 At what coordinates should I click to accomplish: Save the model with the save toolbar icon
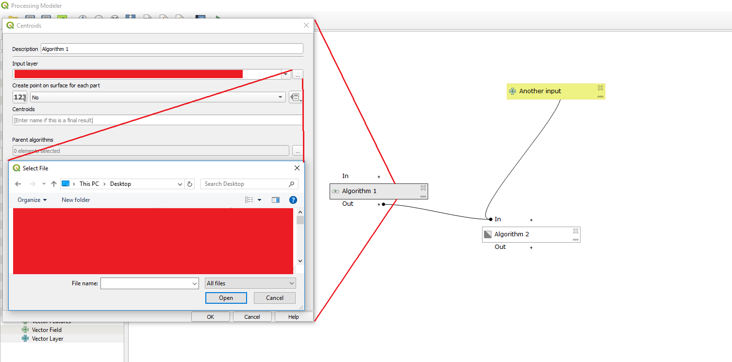[30, 18]
